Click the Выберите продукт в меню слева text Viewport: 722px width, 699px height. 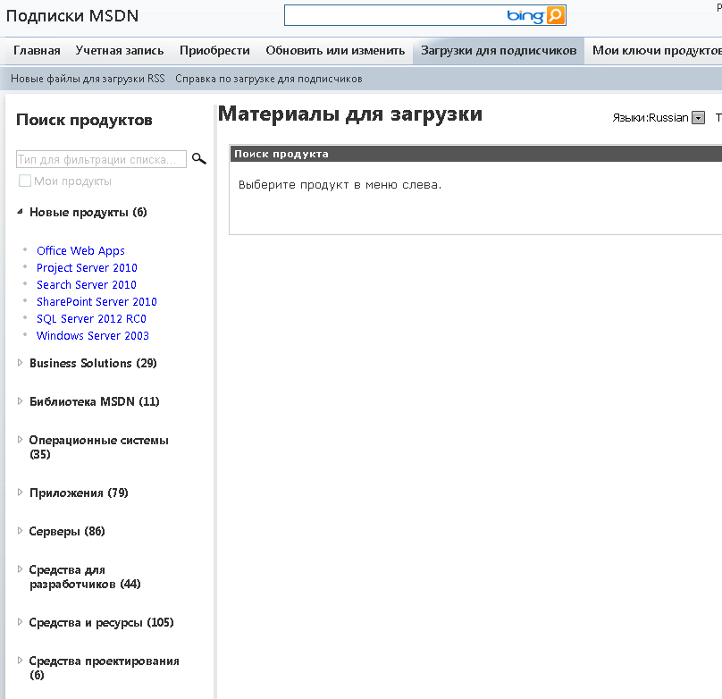(x=340, y=185)
